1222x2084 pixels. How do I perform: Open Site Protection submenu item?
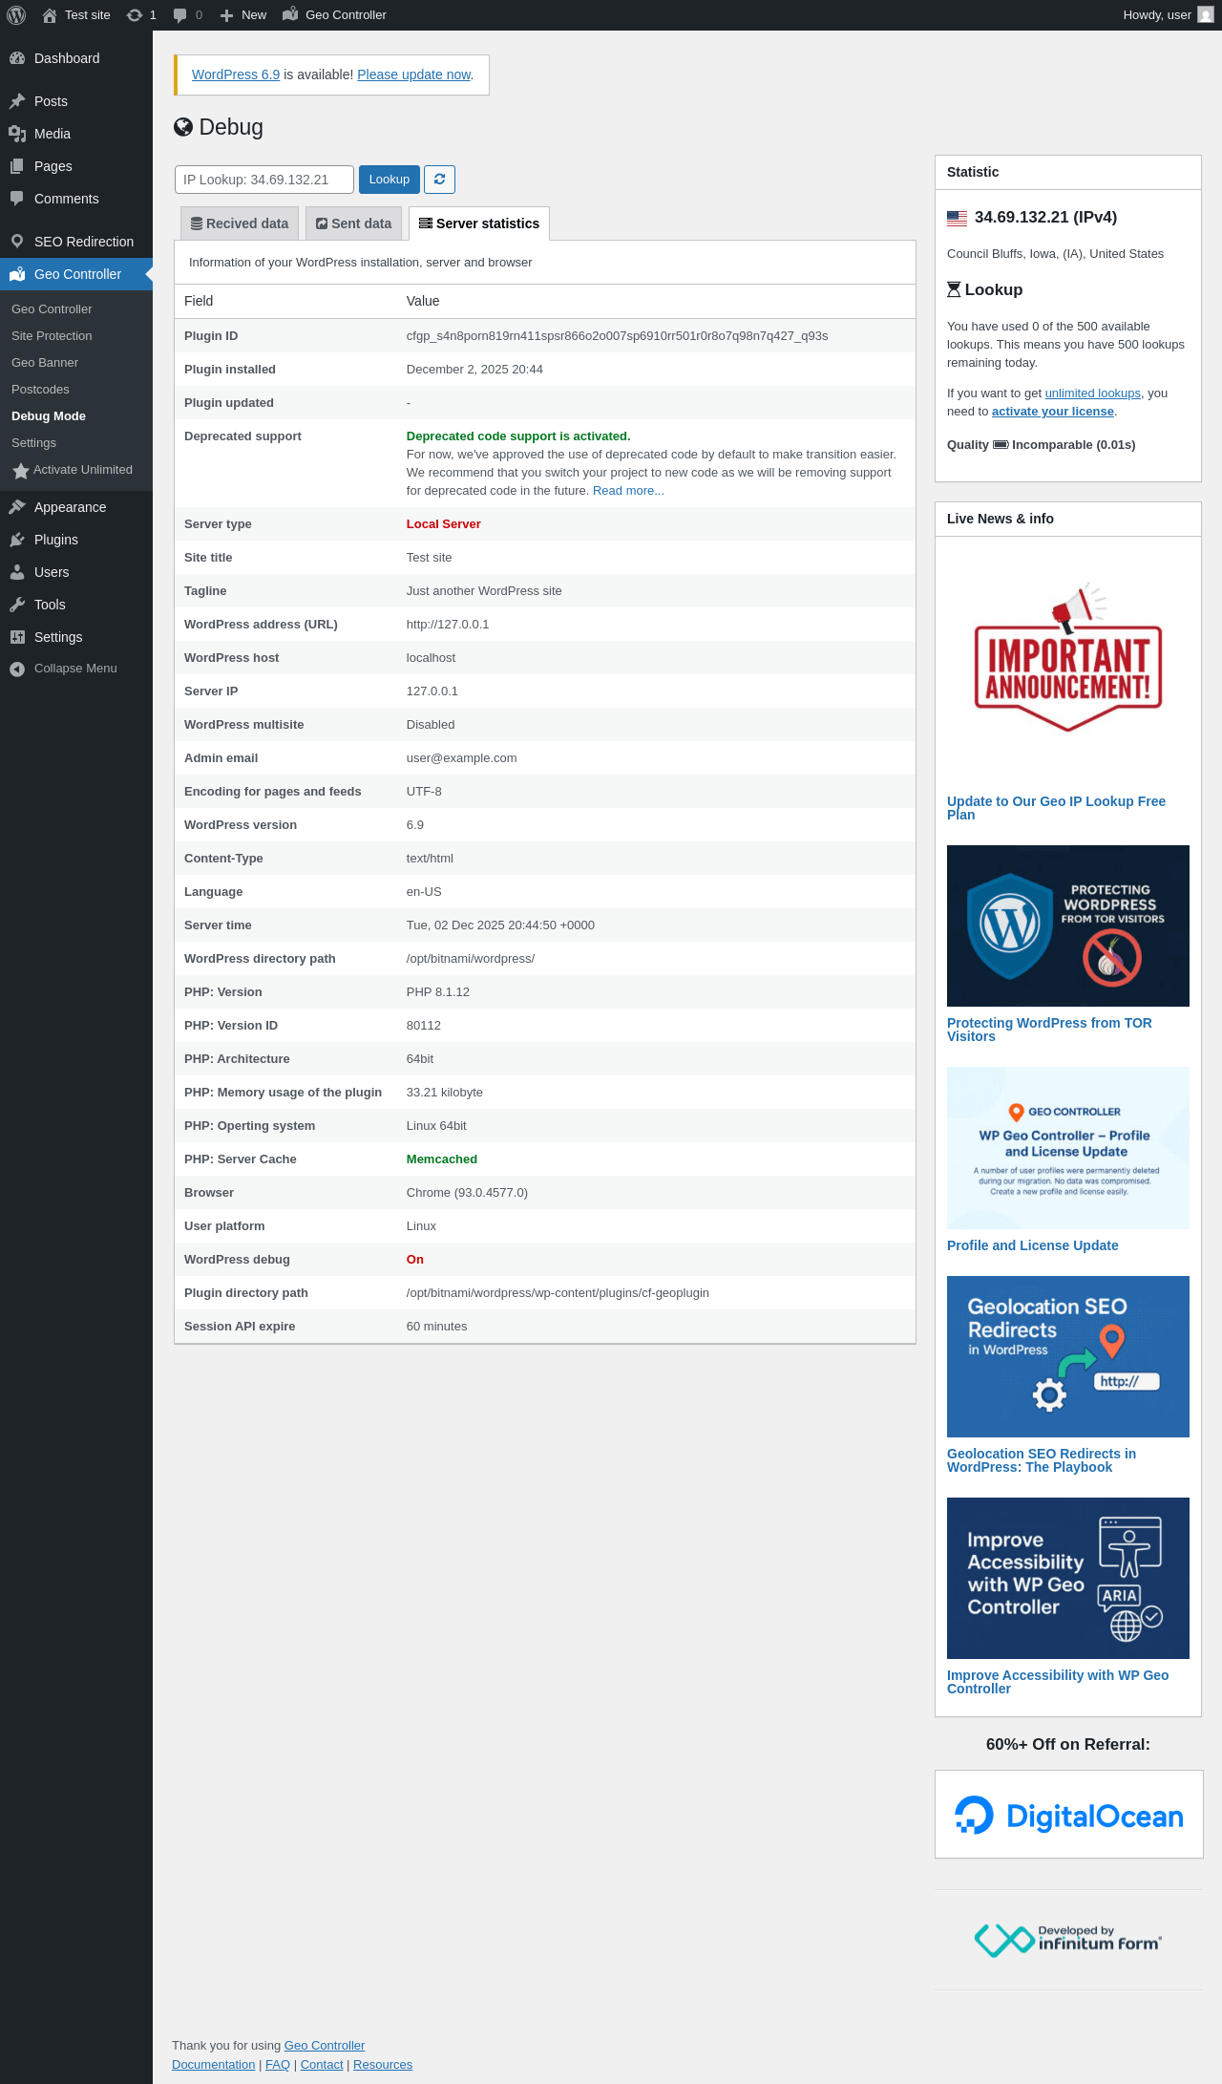click(x=52, y=336)
